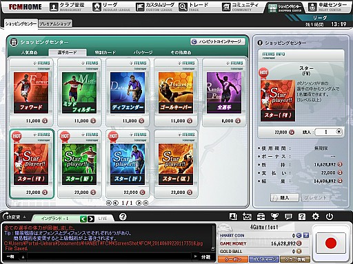
Task: Click the chat message input field
Action: (109, 257)
